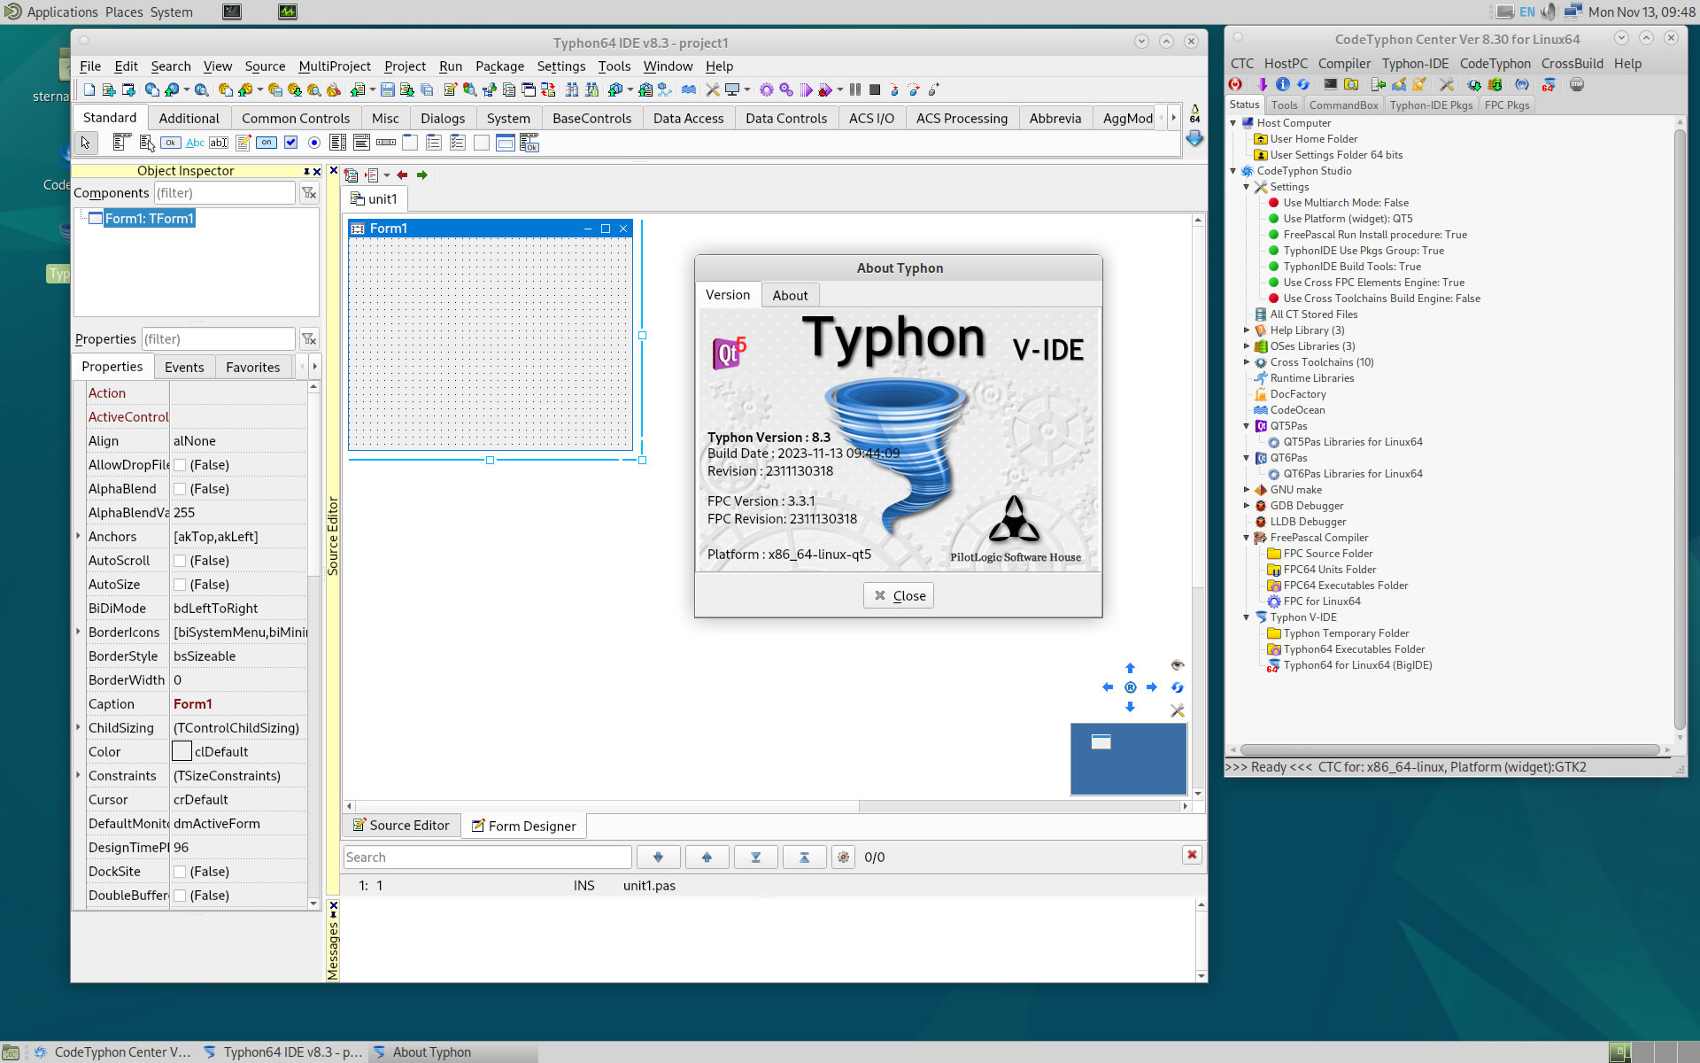Click the blue refresh arrows in CodeTyphon Center
Image resolution: width=1700 pixels, height=1063 pixels.
pyautogui.click(x=1303, y=85)
